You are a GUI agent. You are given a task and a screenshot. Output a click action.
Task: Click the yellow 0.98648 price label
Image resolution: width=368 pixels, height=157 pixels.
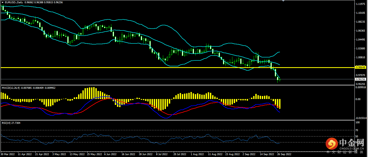pos(361,67)
